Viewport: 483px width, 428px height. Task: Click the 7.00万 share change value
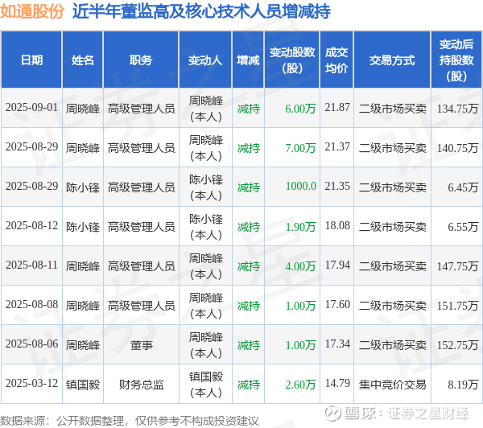click(300, 148)
